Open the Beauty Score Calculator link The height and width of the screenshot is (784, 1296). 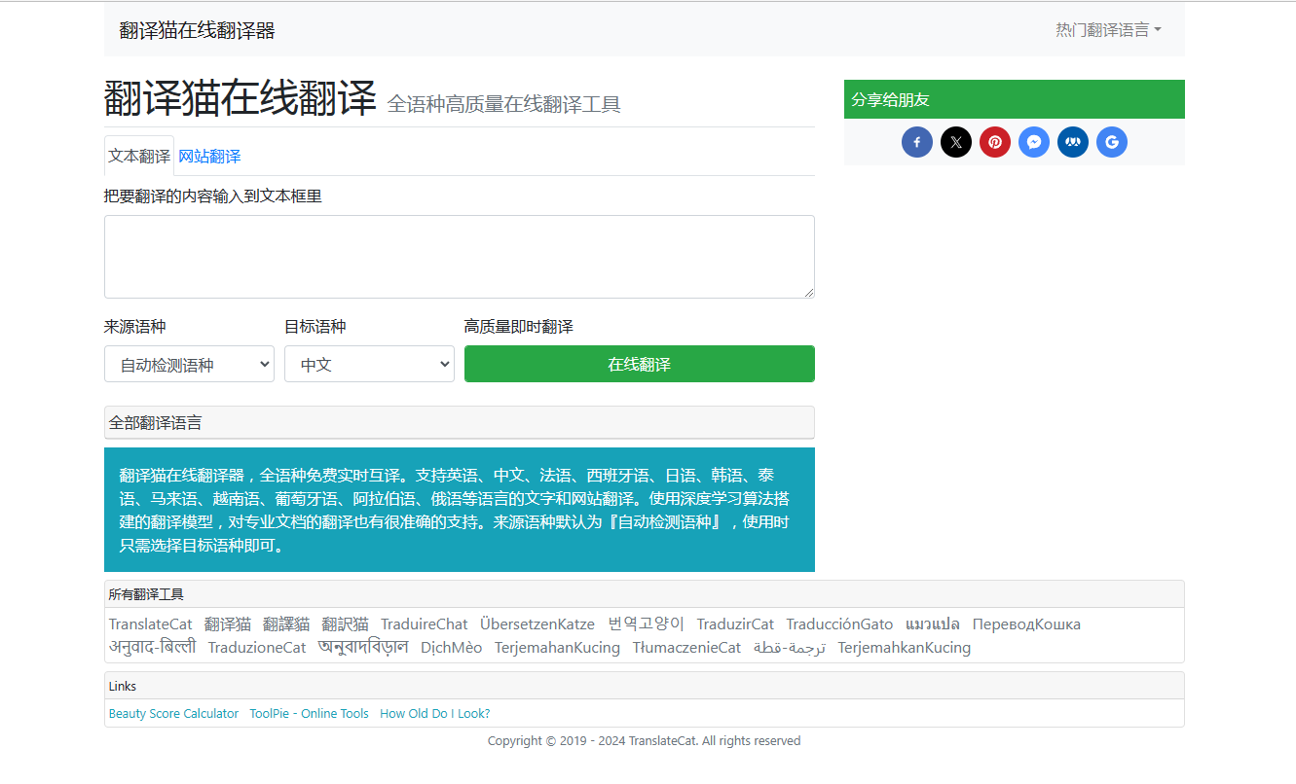(173, 713)
